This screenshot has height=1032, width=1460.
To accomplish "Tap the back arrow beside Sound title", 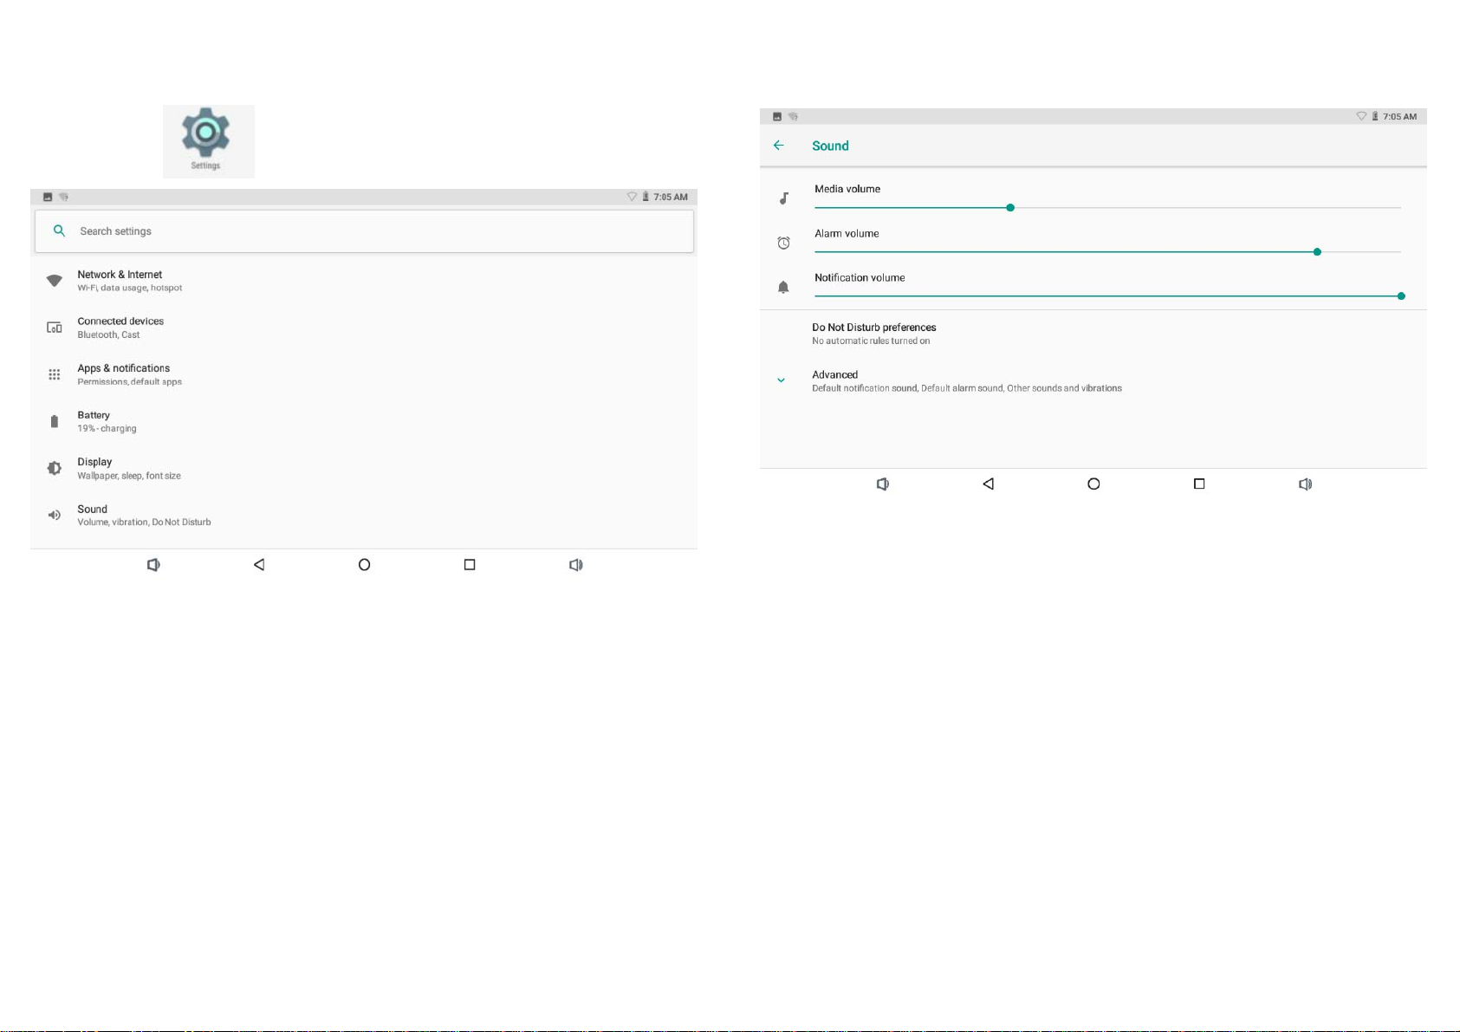I will tap(778, 146).
